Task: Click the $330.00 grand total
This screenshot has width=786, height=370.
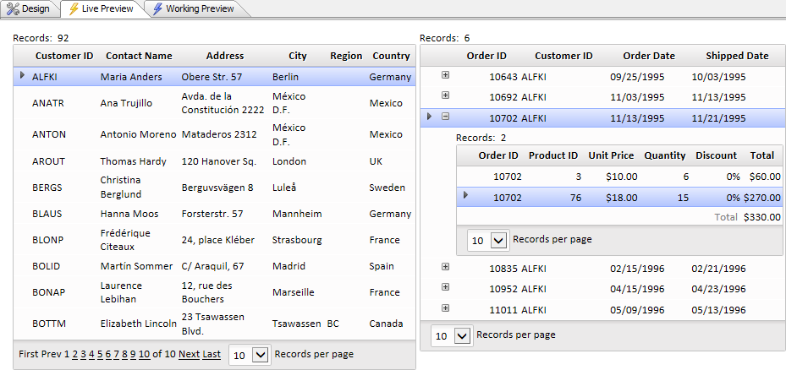Action: [762, 217]
